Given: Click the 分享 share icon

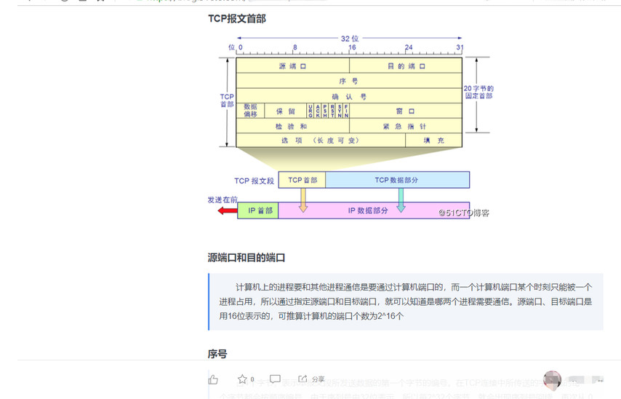Looking at the screenshot, I should (x=303, y=379).
